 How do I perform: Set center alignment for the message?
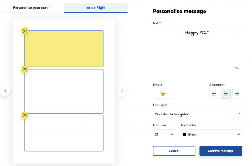[x=226, y=94]
